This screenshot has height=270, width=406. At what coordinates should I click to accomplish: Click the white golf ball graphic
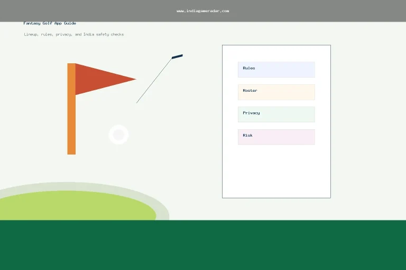pos(118,134)
